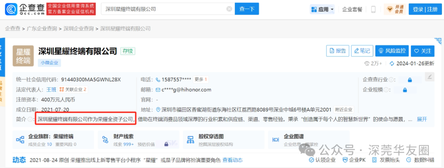
Task: Click the 关注 follow button
Action: point(423,51)
